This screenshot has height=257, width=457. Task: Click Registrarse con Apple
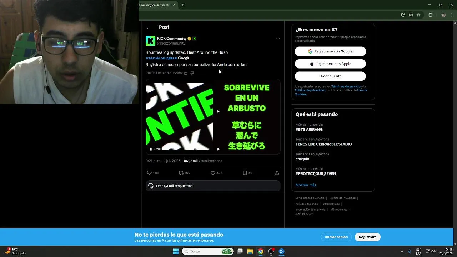(x=330, y=64)
